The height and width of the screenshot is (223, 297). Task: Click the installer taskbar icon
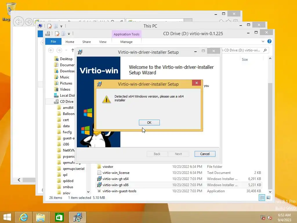tap(77, 217)
